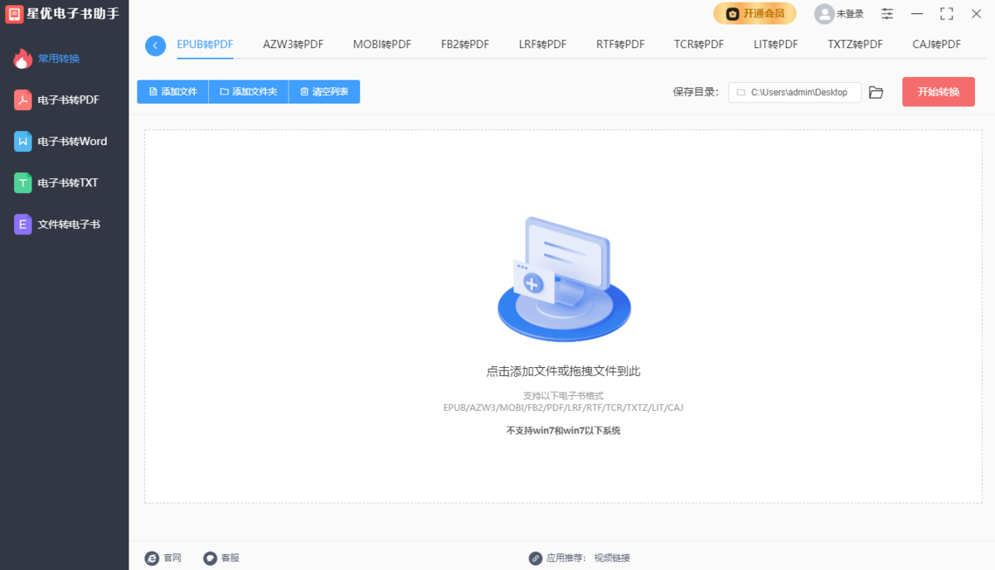Minimize the window
This screenshot has width=995, height=570.
tap(917, 13)
